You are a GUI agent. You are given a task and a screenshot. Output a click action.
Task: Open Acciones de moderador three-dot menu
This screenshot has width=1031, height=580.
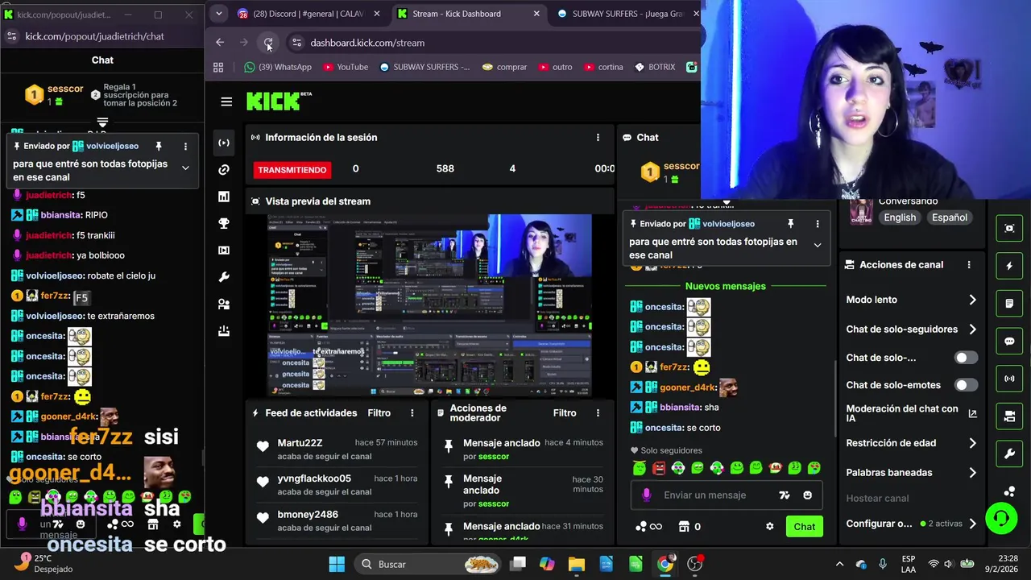[598, 413]
